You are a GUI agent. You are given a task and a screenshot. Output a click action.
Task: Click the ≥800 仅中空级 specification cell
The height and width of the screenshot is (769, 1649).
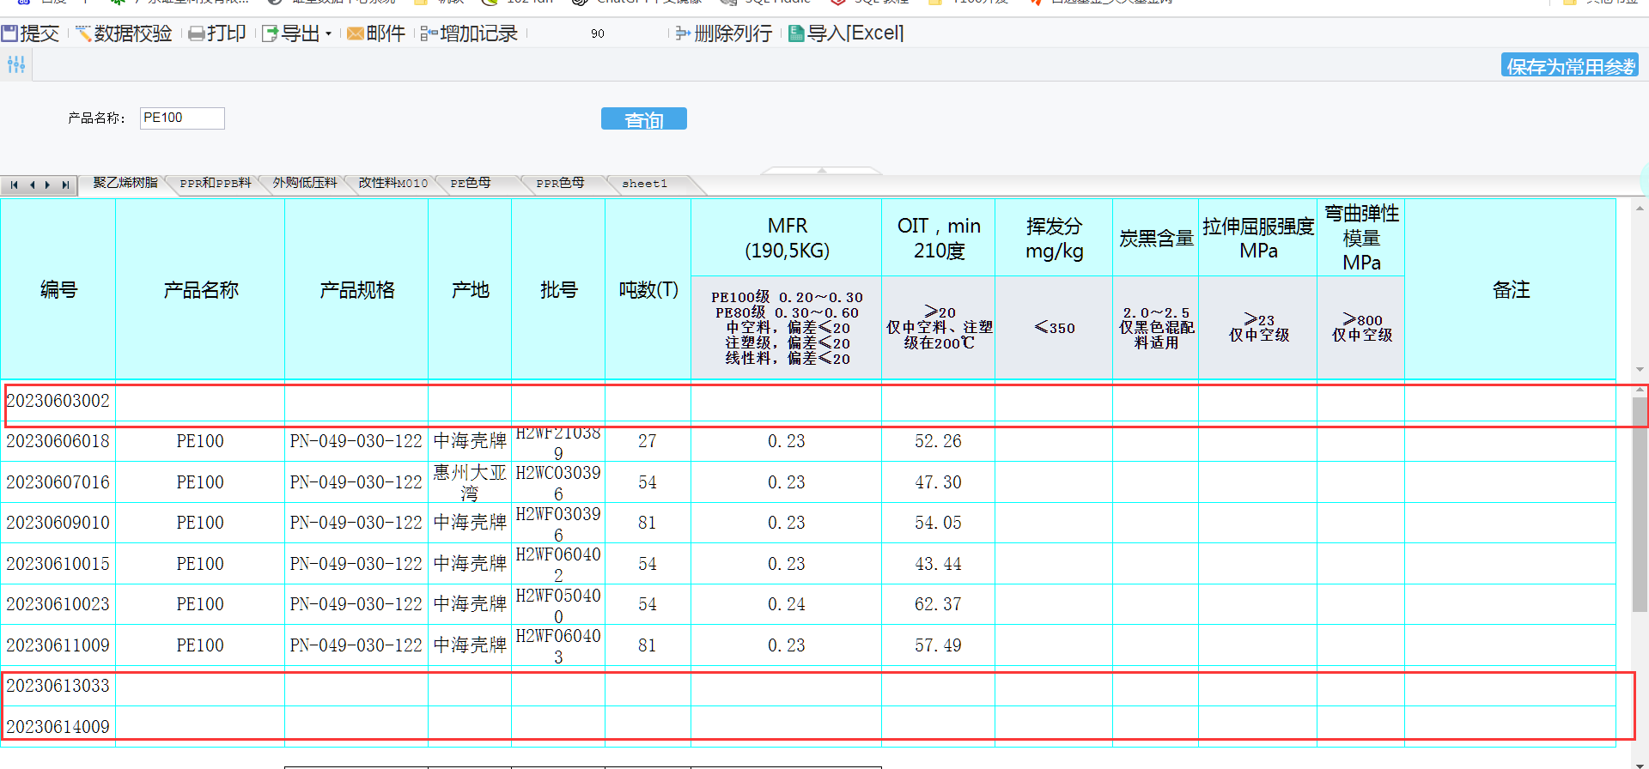1361,328
